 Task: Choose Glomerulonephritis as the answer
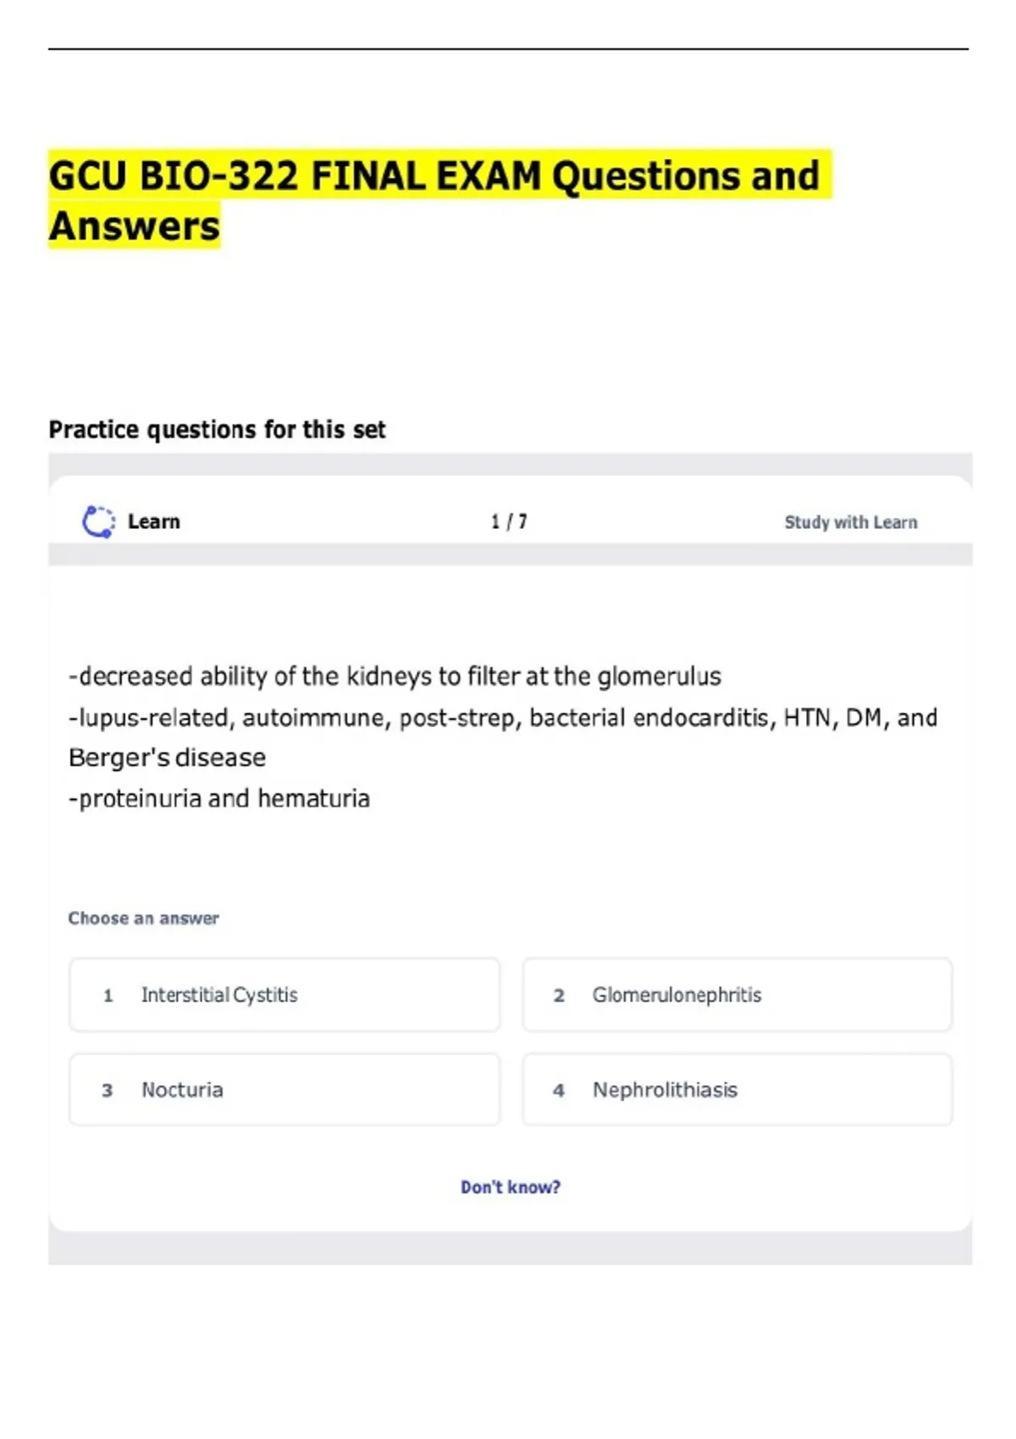coord(737,995)
